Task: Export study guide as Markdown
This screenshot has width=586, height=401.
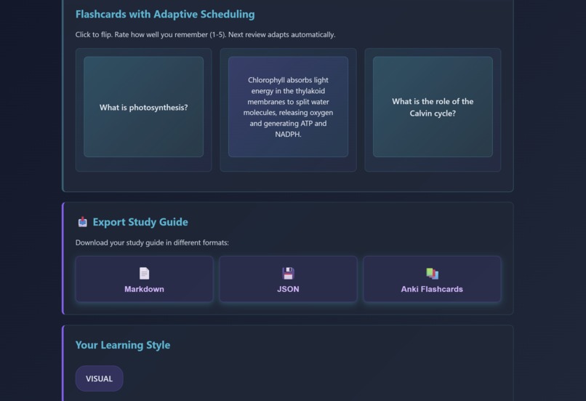Action: point(144,279)
